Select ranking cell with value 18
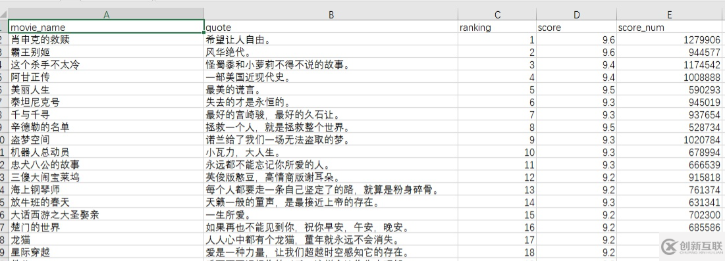725x261 pixels. point(498,252)
